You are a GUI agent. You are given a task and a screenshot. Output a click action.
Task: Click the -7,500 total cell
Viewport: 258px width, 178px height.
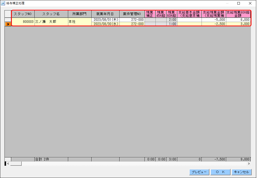tap(214, 159)
